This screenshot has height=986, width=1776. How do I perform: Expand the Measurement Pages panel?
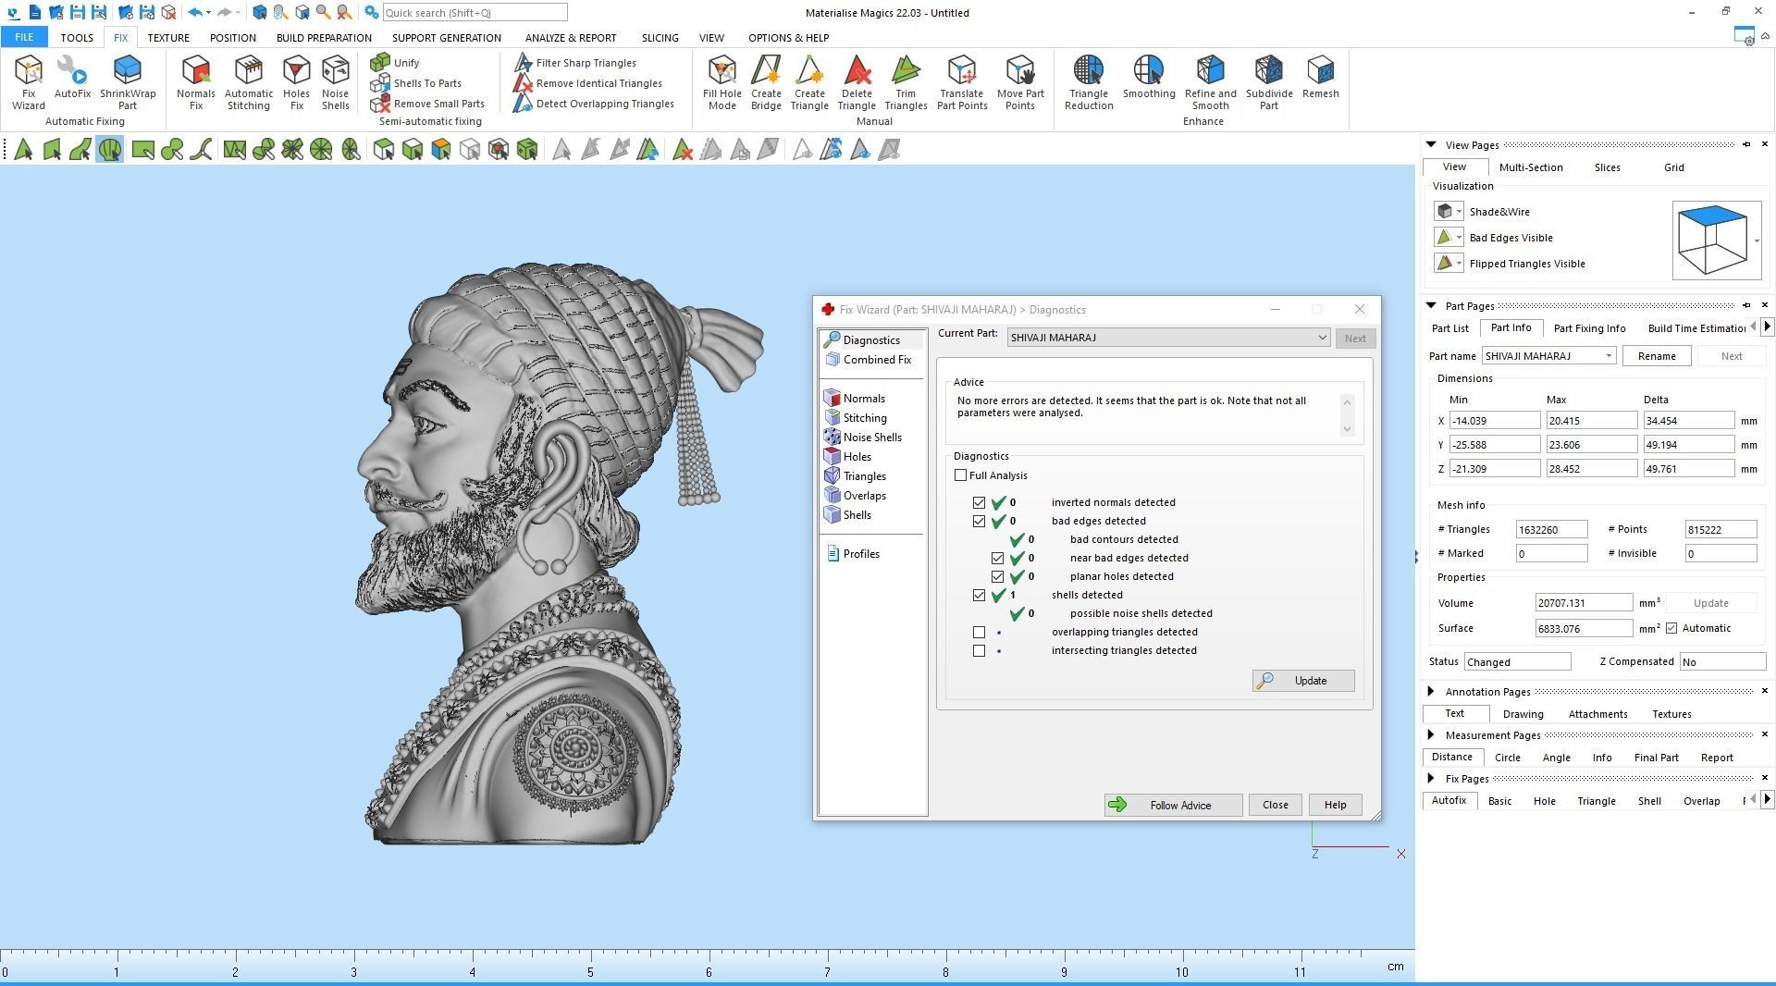pos(1431,734)
